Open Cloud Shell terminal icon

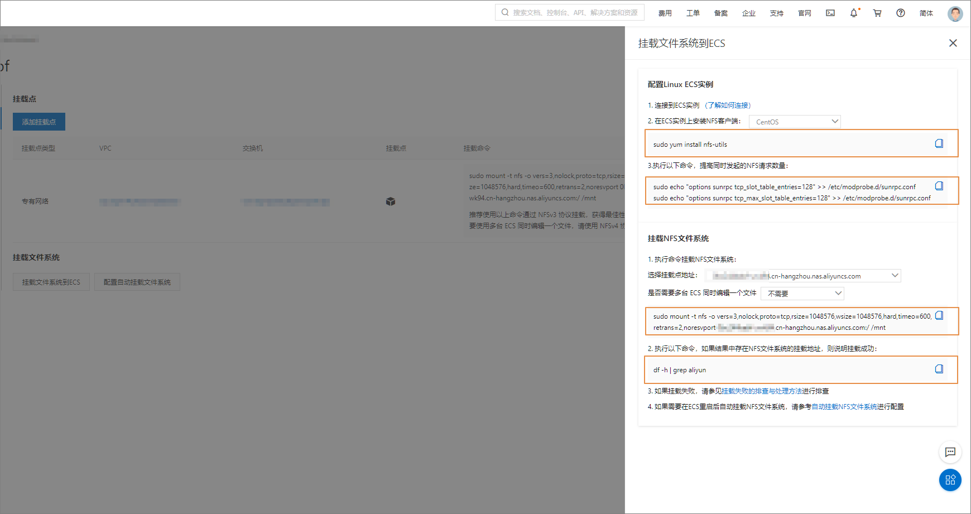(830, 13)
